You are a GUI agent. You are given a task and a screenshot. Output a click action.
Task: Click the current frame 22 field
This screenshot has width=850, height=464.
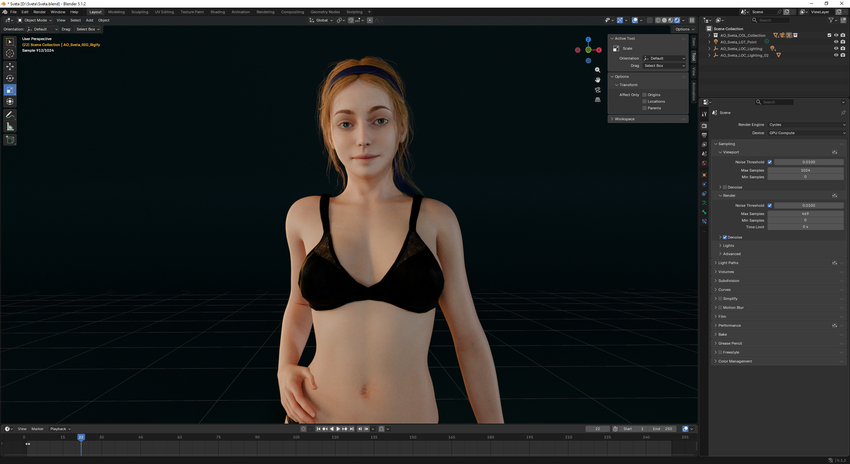[598, 429]
